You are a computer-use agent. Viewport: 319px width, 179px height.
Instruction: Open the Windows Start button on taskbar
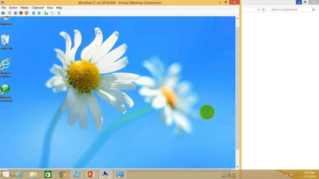click(5, 175)
